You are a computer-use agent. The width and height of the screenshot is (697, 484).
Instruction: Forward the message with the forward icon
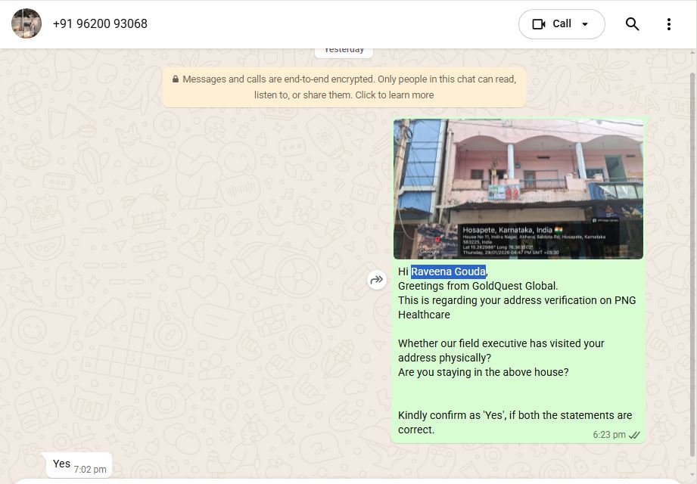[377, 280]
